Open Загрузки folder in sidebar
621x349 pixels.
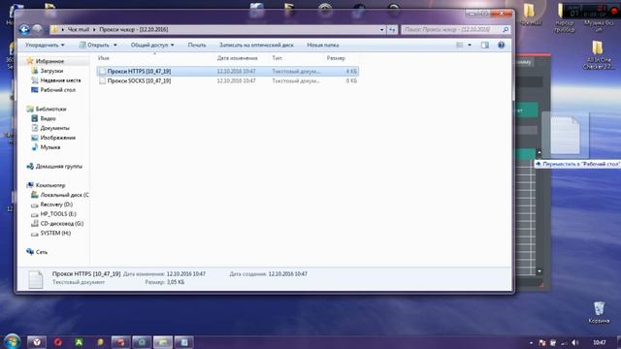click(x=51, y=71)
